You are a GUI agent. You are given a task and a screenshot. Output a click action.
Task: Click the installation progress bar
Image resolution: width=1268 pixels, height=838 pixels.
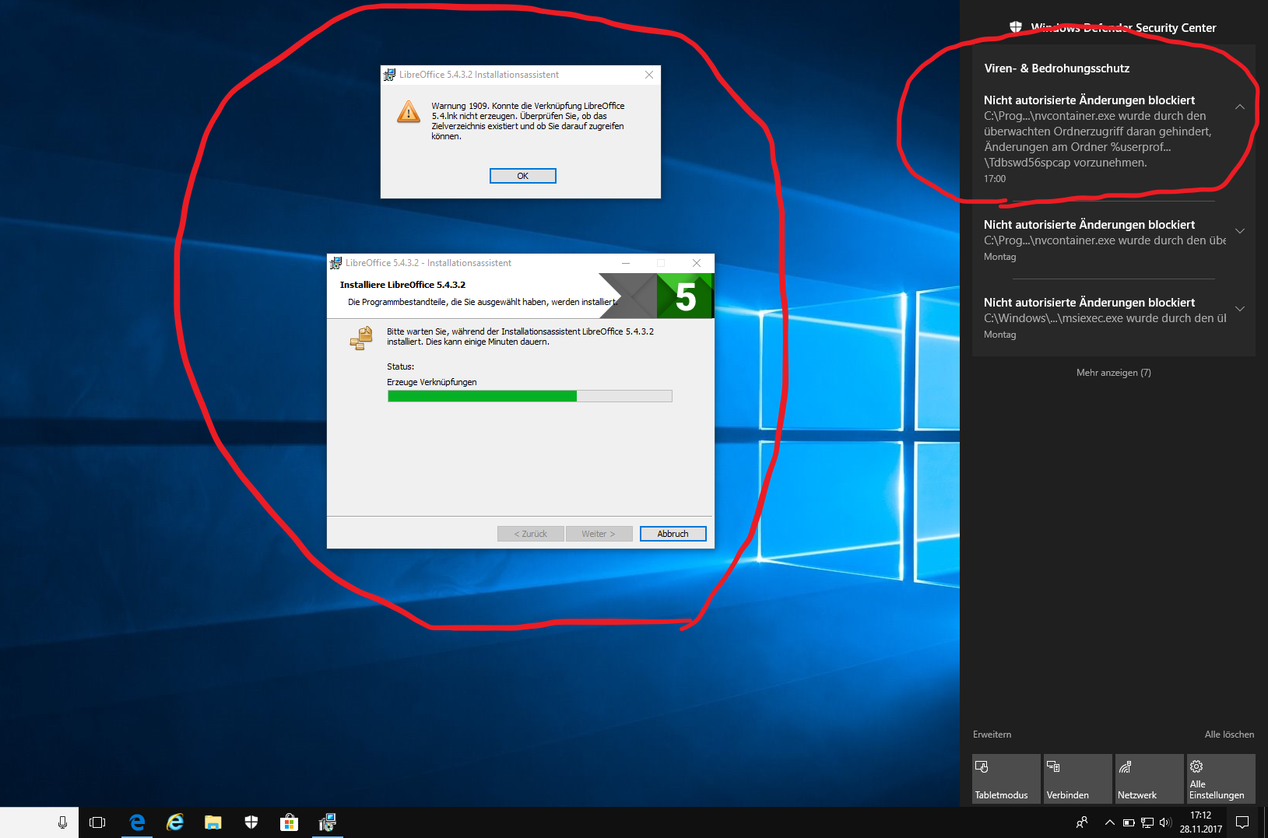(x=529, y=396)
